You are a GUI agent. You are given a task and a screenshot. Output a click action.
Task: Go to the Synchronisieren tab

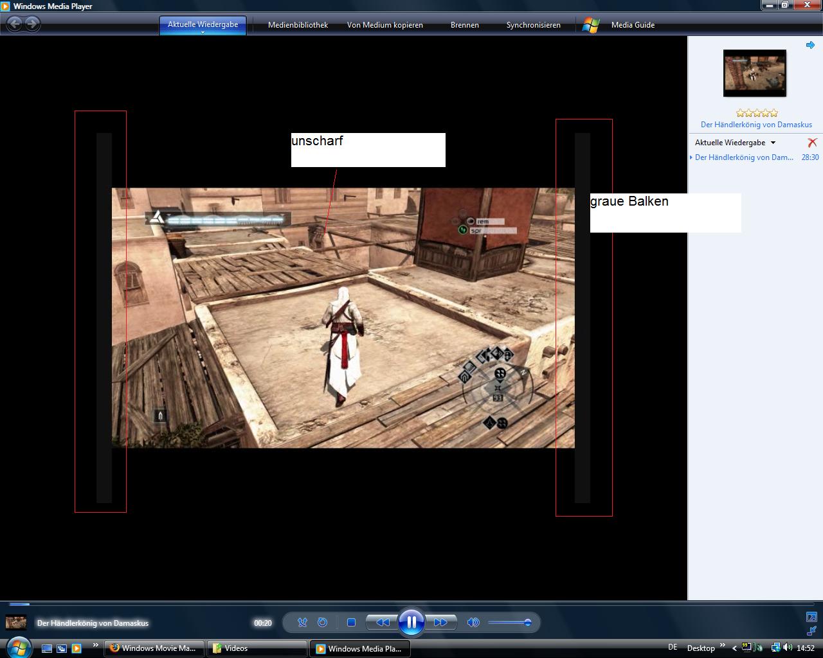coord(534,25)
